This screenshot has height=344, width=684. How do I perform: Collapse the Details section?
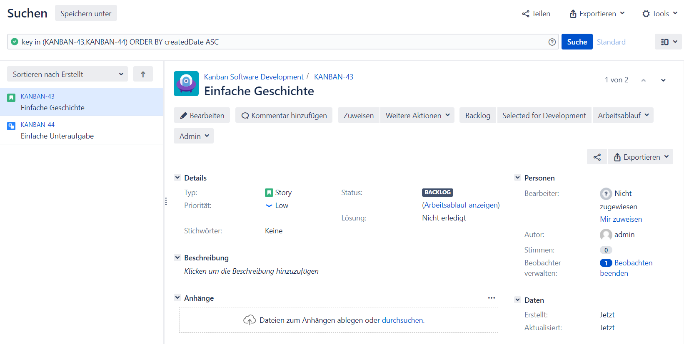[177, 178]
